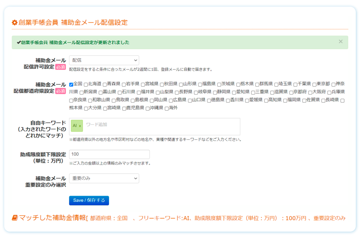Viewport: 360px width, 239px height.
Task: Open the 配信 delivery permission dropdown
Action: 104,60
